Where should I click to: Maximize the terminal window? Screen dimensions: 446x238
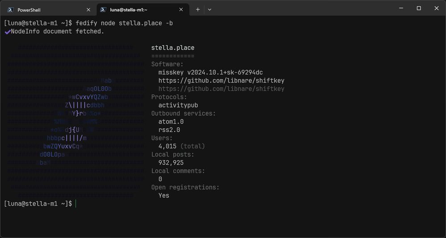tap(419, 8)
